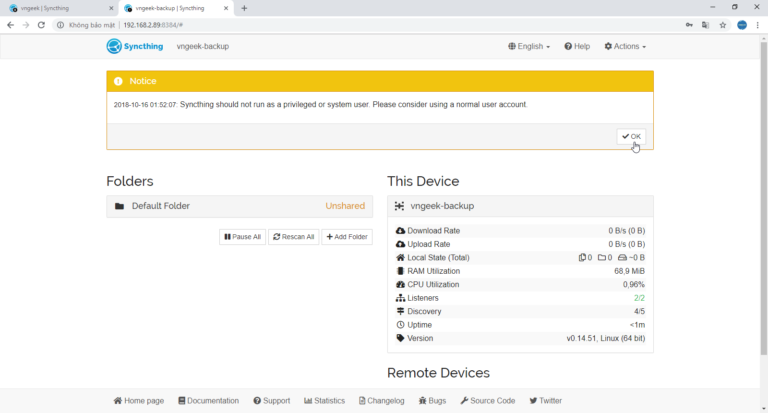Click the Download Rate cloud icon
This screenshot has width=768, height=413.
click(x=400, y=231)
